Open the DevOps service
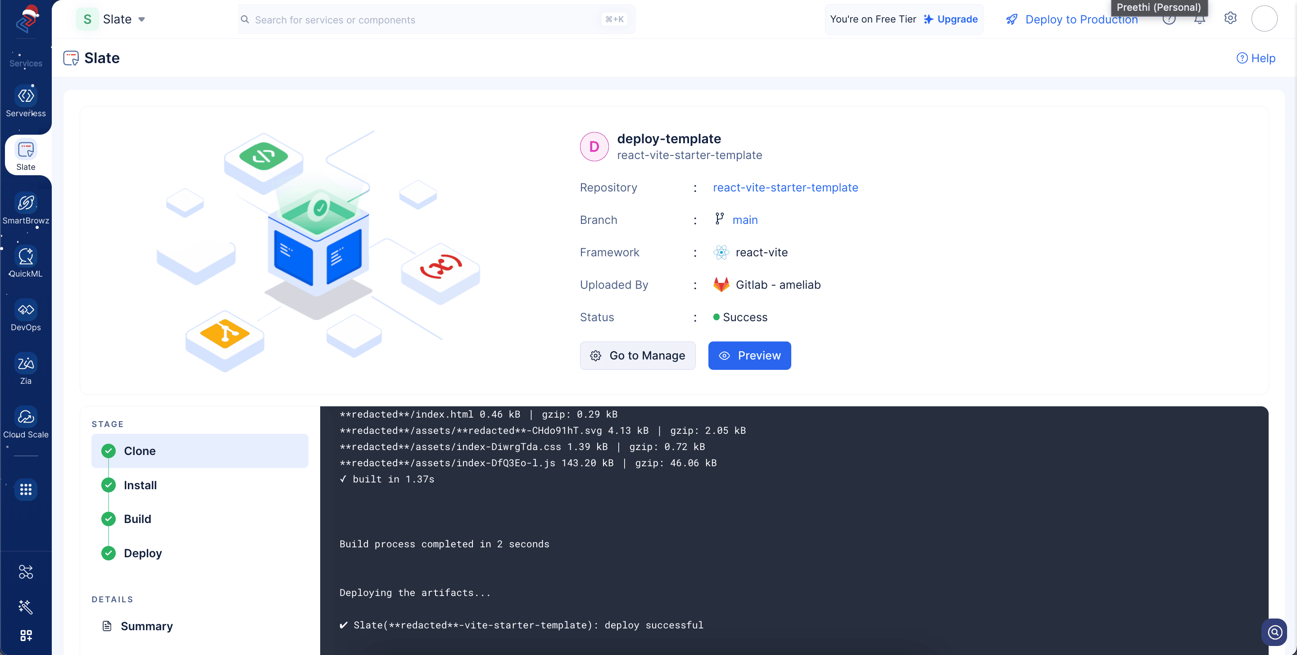The width and height of the screenshot is (1297, 655). click(26, 316)
